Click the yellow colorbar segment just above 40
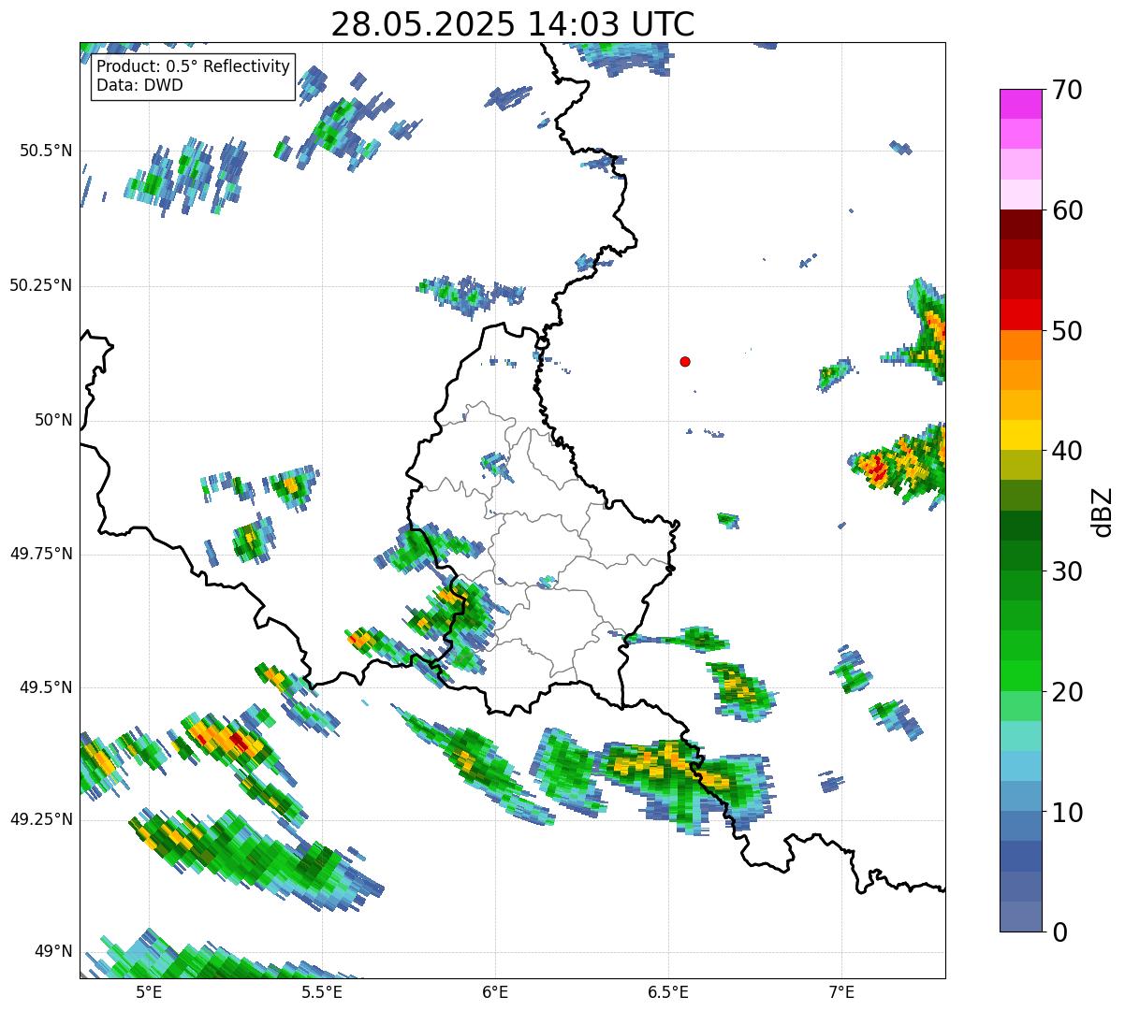 point(1019,435)
